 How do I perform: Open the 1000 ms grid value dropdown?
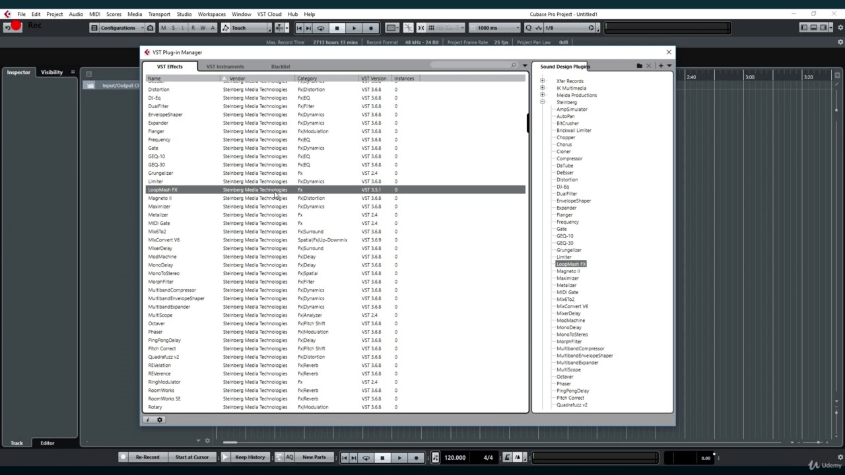[494, 28]
